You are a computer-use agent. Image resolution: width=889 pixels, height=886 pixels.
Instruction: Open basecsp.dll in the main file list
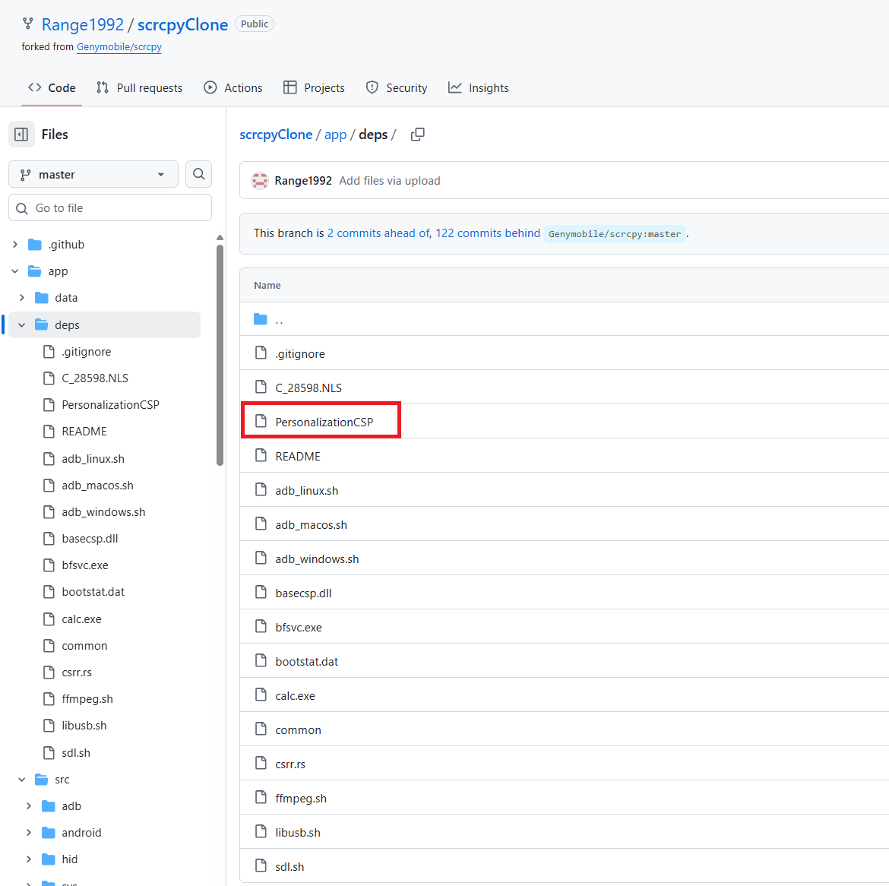point(303,593)
